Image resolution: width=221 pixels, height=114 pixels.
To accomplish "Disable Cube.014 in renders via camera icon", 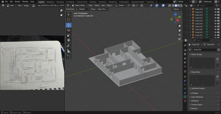I will 218,12.
